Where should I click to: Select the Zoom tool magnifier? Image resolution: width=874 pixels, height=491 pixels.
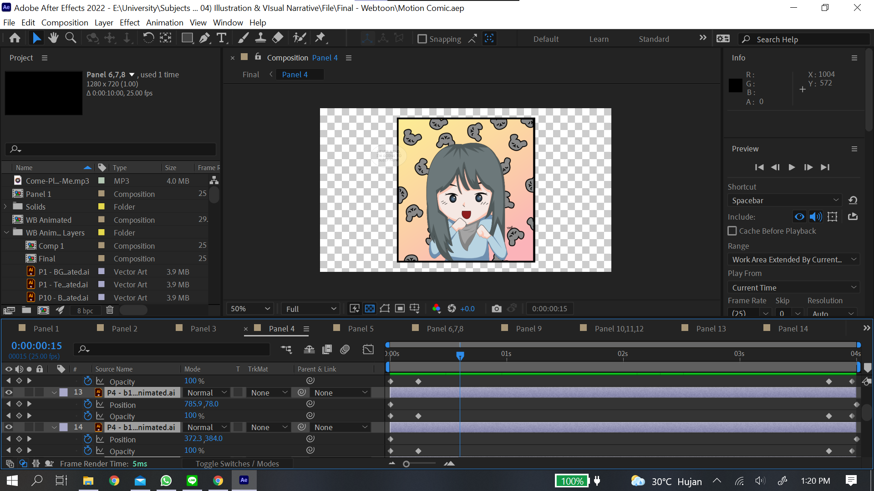coord(71,38)
